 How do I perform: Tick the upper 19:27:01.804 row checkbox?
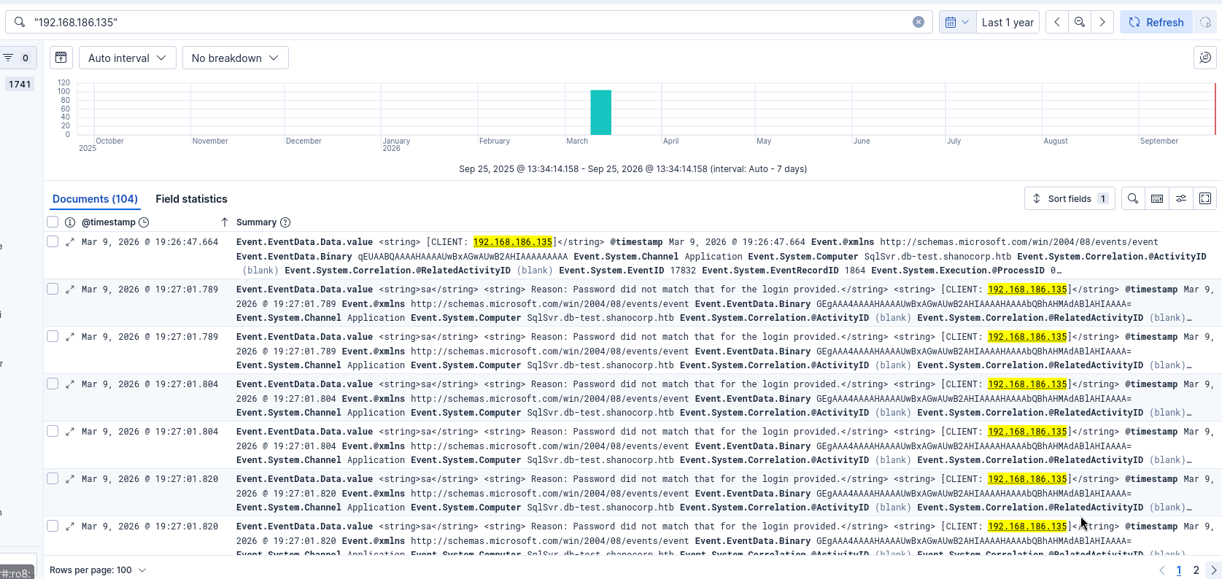(x=53, y=384)
